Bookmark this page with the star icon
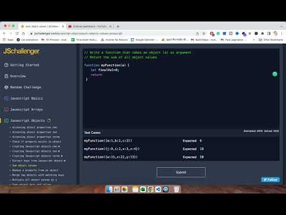Image resolution: width=286 pixels, height=215 pixels. pyautogui.click(x=204, y=33)
